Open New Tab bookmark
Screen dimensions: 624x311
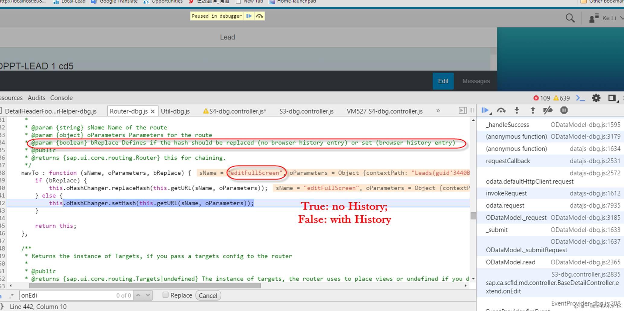pyautogui.click(x=249, y=2)
